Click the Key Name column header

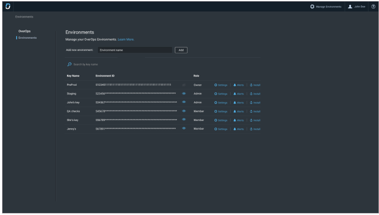(73, 76)
